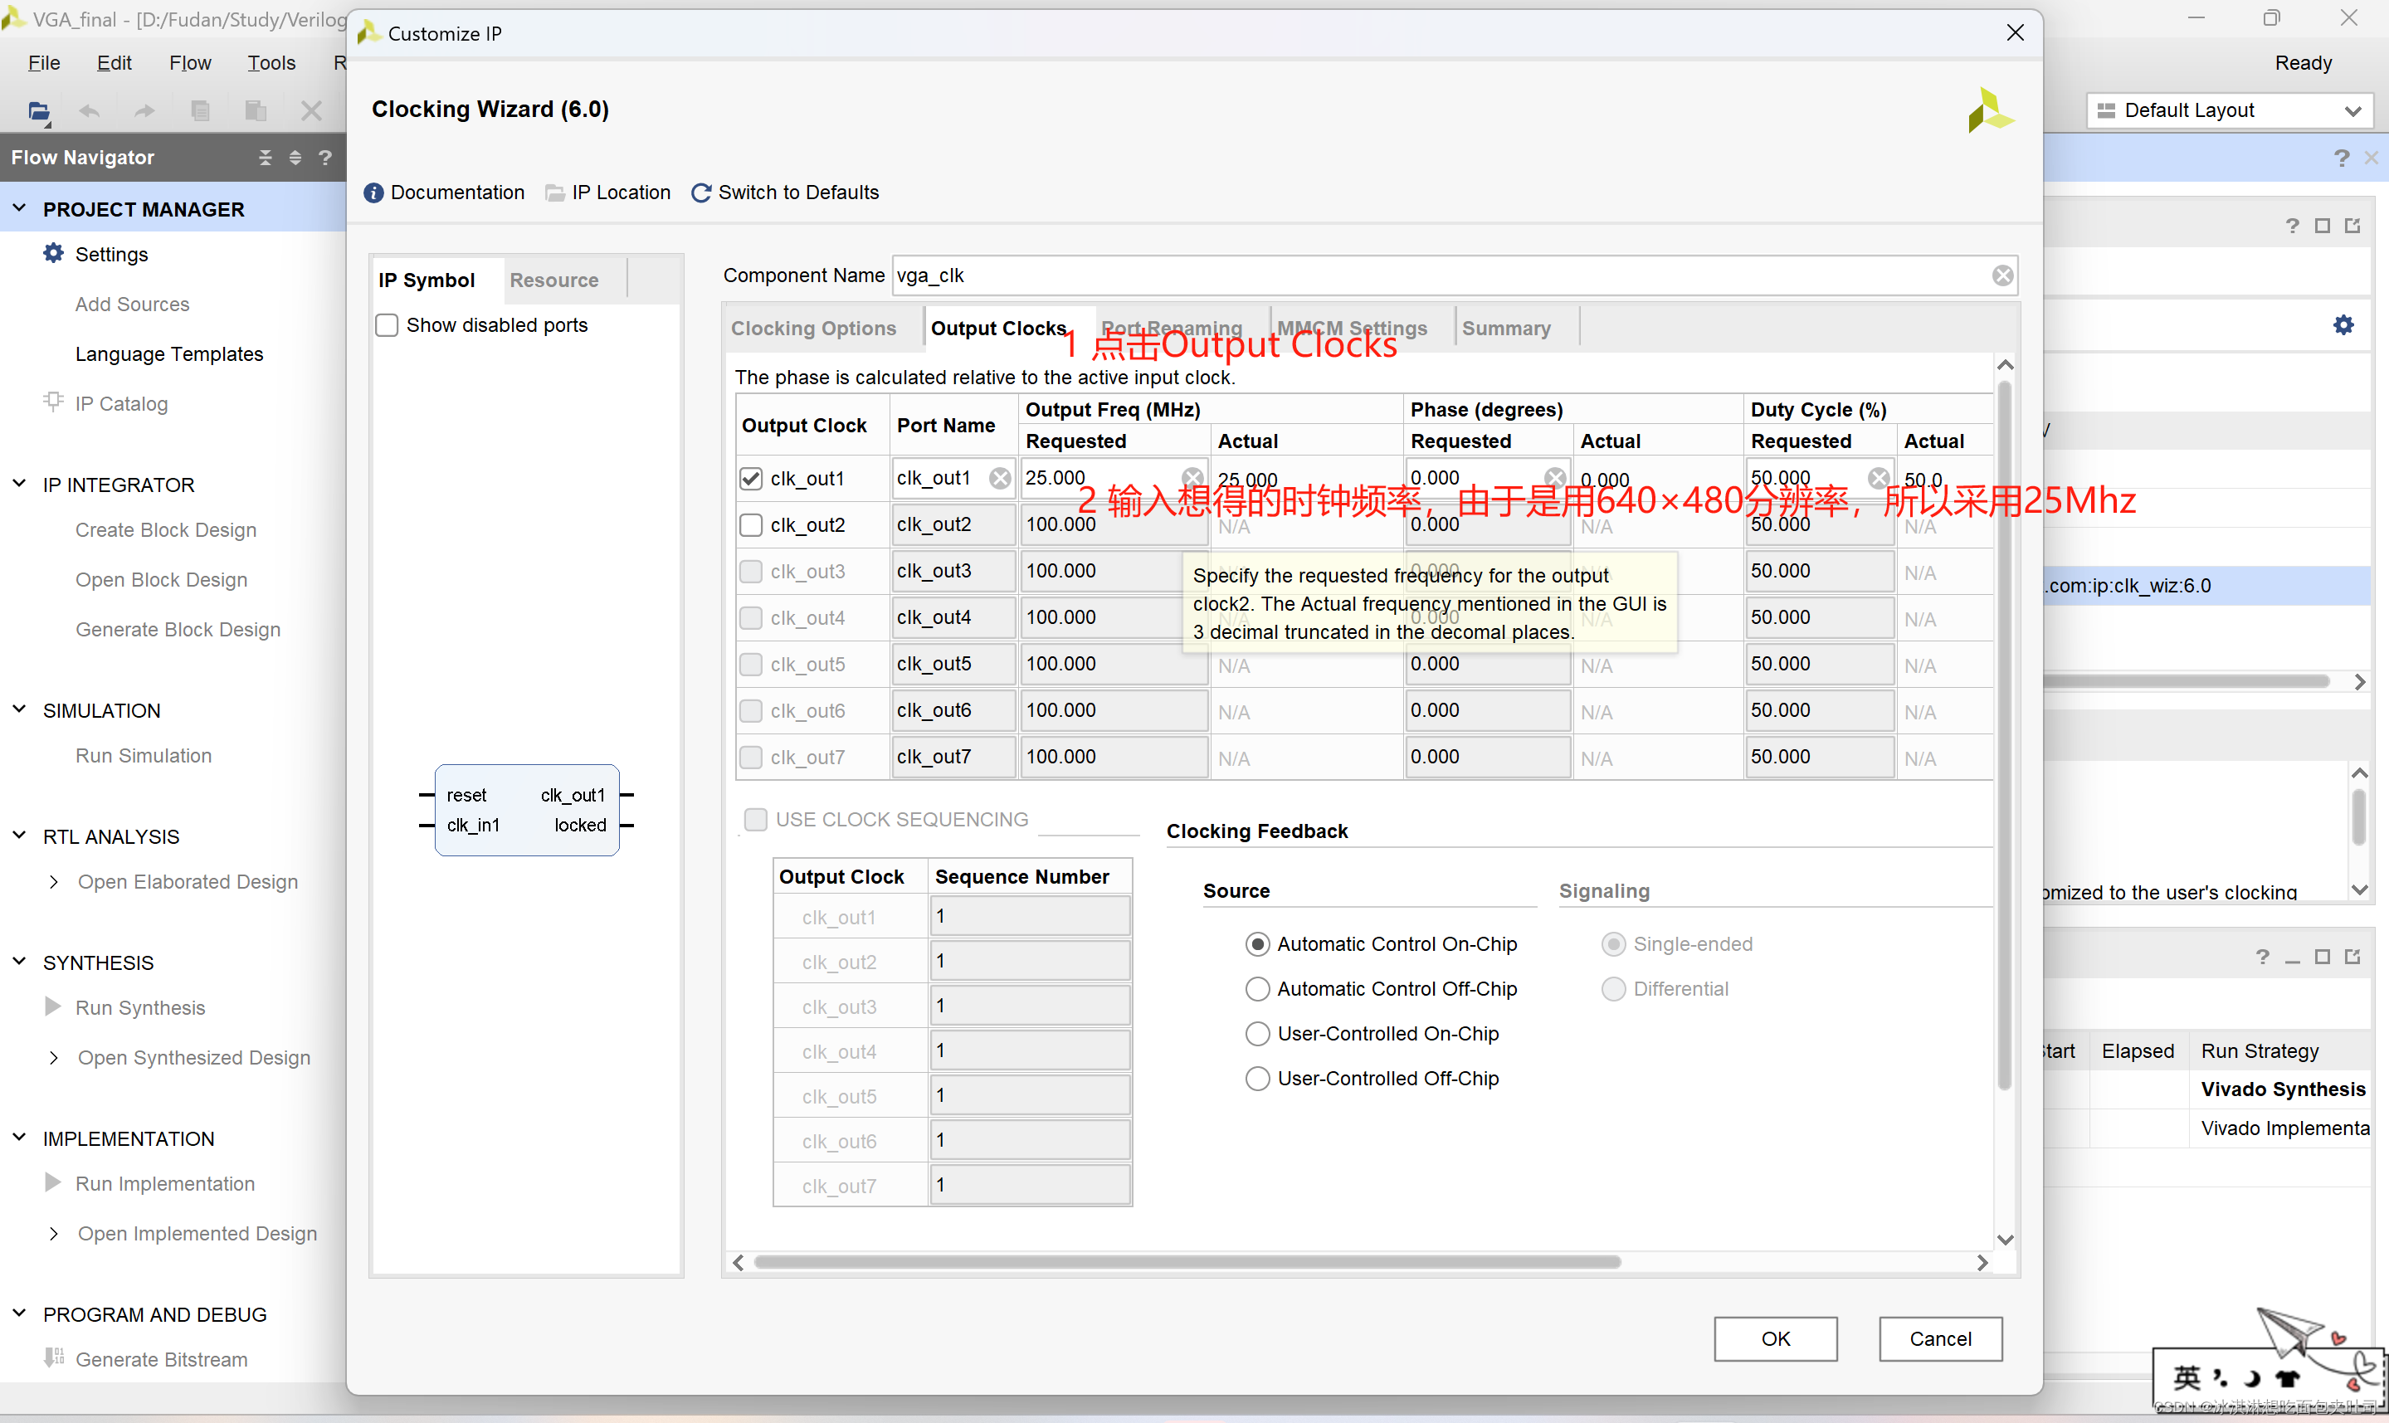Click Switch to Defaults refresh icon
Screen dimensions: 2389x1423
(x=701, y=192)
